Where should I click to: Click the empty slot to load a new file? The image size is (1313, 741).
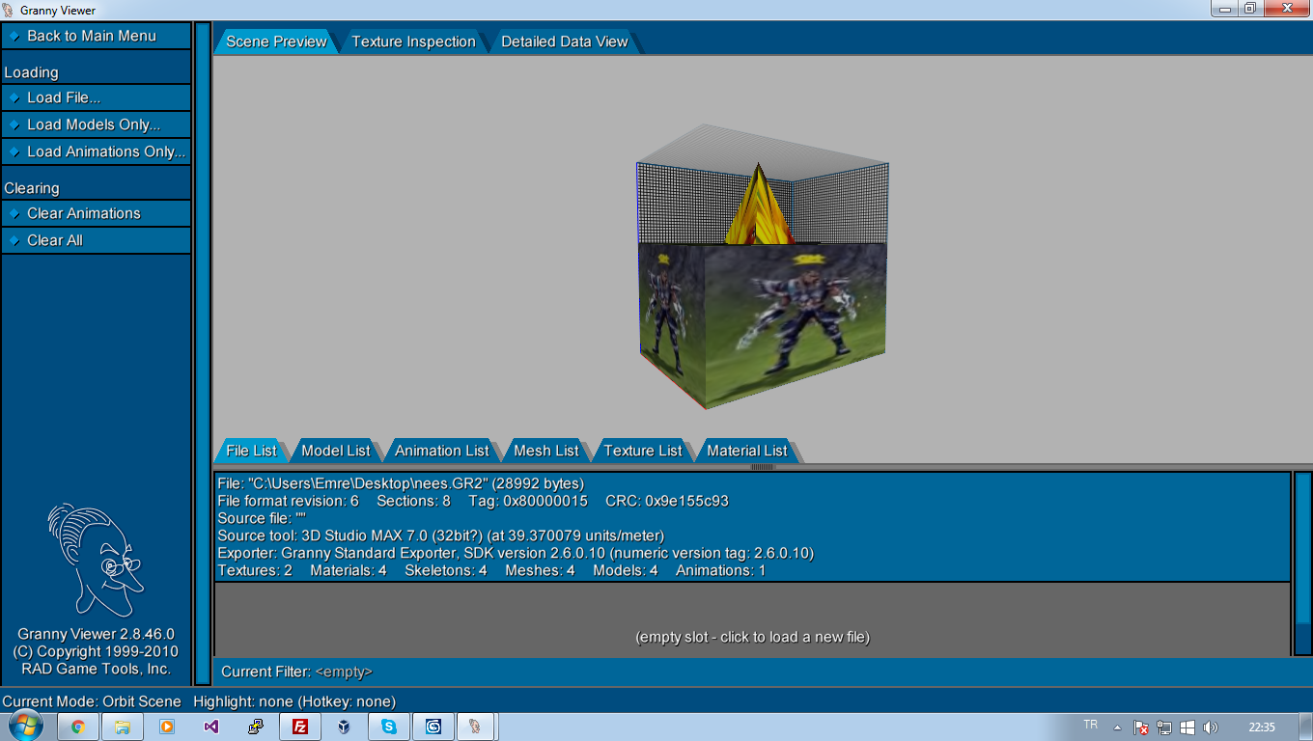tap(752, 637)
